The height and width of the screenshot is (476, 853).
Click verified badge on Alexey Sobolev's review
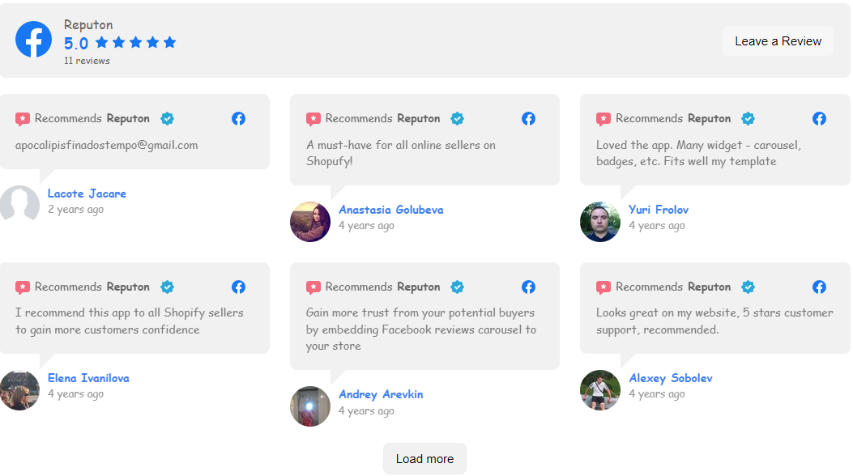748,287
